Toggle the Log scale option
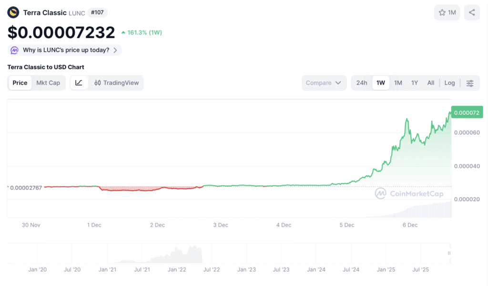The height and width of the screenshot is (286, 488). pyautogui.click(x=449, y=83)
